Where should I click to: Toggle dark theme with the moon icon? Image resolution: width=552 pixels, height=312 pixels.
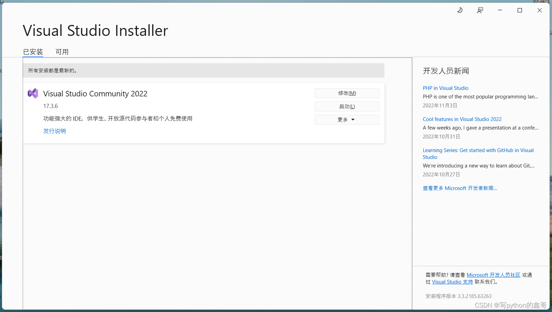(459, 10)
